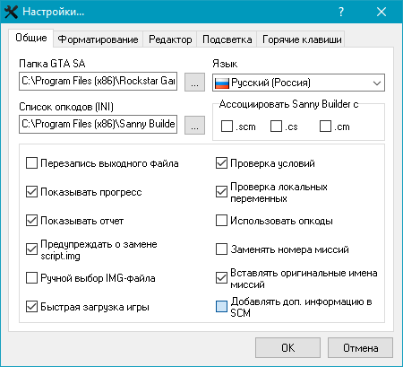Click the help question mark icon
Viewport: 403px width, 367px height.
pyautogui.click(x=341, y=12)
